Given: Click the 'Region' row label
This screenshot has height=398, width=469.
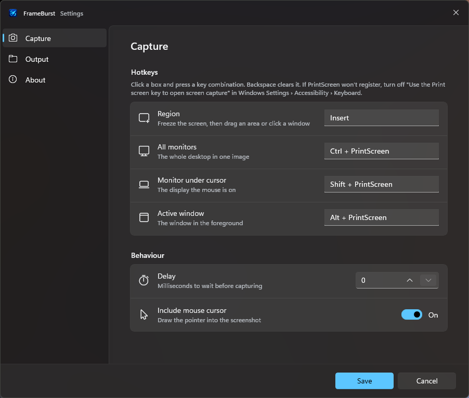Looking at the screenshot, I should pos(168,114).
